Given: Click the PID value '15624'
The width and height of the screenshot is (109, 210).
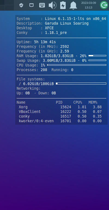Looking at the screenshot, I should pos(66,107).
